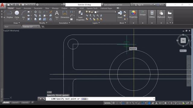193x108 pixels.
Task: Select the Text annotation tool
Action: coord(57,15)
